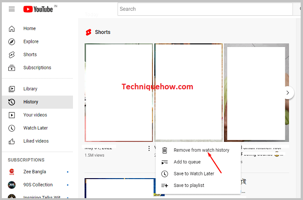The width and height of the screenshot is (303, 200).
Task: Click the Your videos play icon
Action: point(12,115)
